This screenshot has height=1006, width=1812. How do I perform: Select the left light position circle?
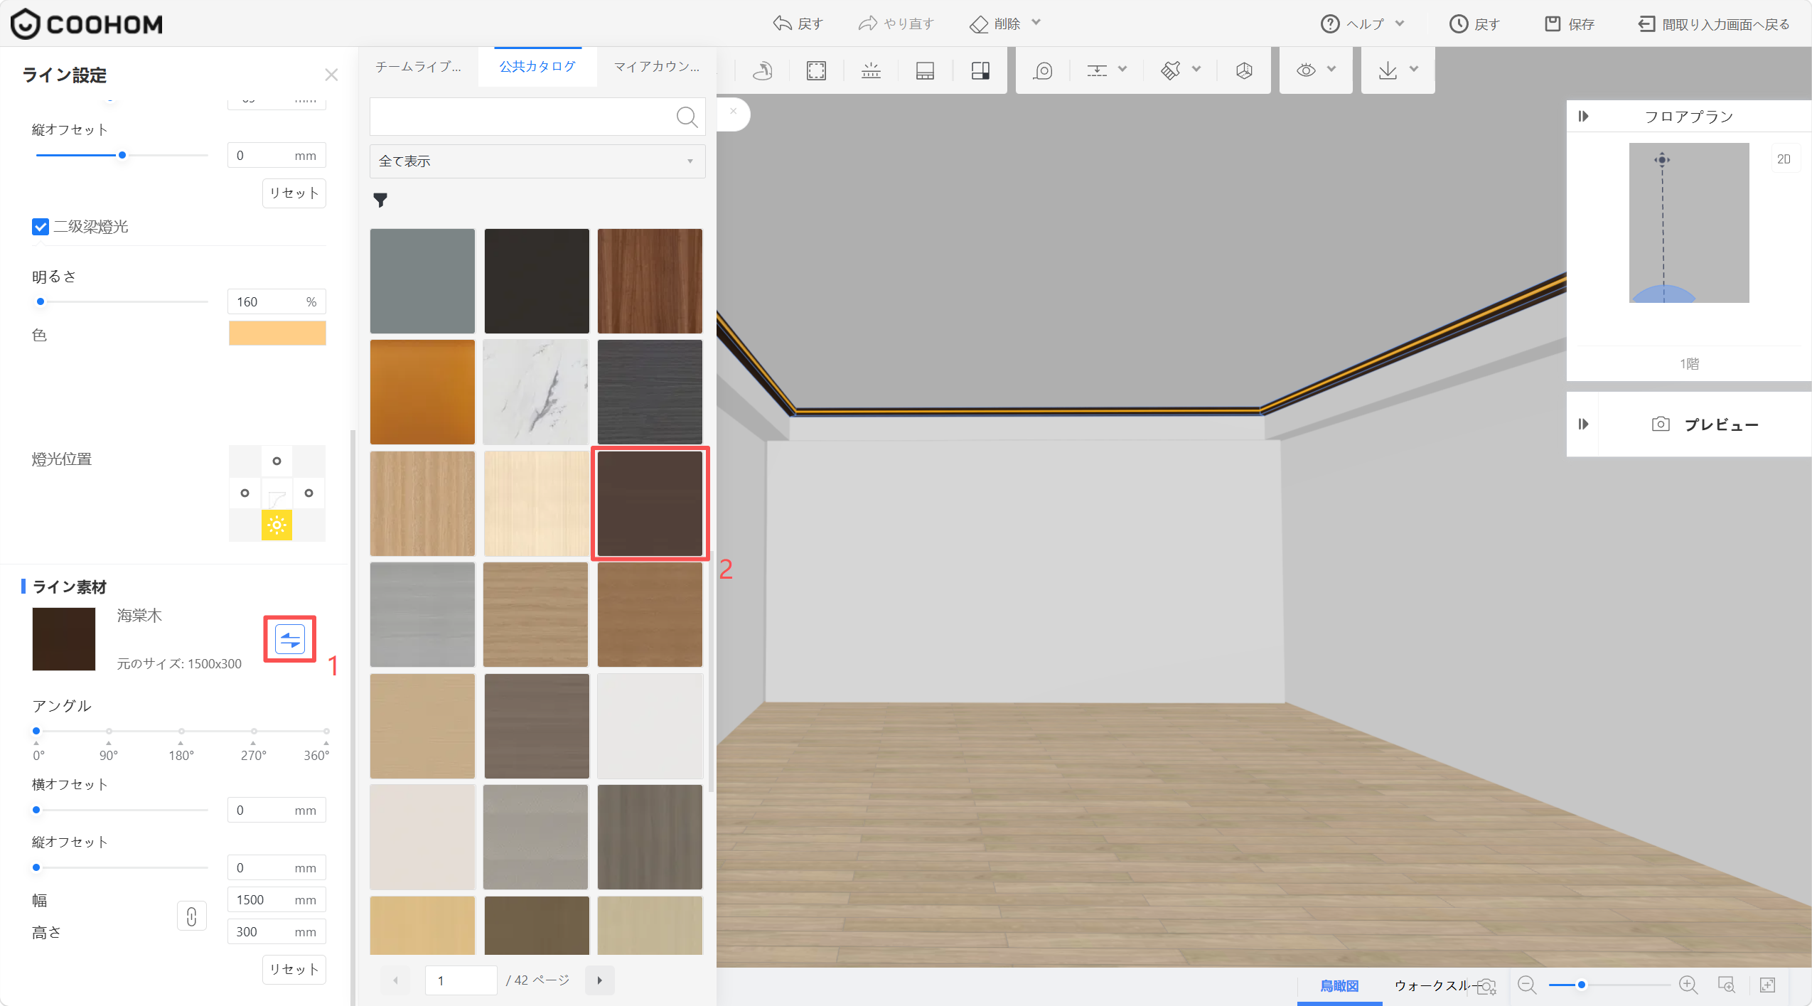[245, 493]
